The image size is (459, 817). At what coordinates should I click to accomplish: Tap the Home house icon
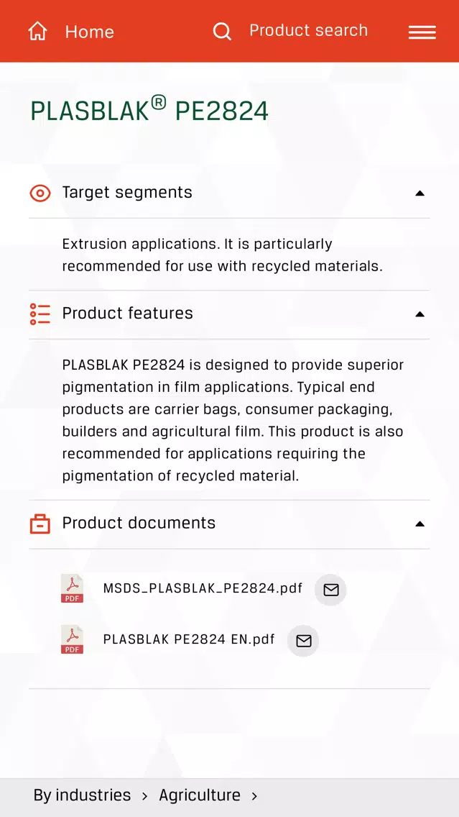click(37, 31)
